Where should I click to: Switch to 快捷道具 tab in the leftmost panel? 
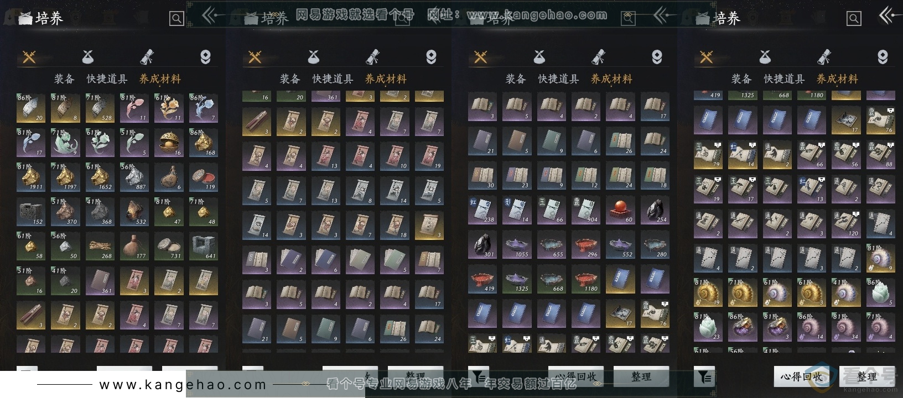(107, 79)
